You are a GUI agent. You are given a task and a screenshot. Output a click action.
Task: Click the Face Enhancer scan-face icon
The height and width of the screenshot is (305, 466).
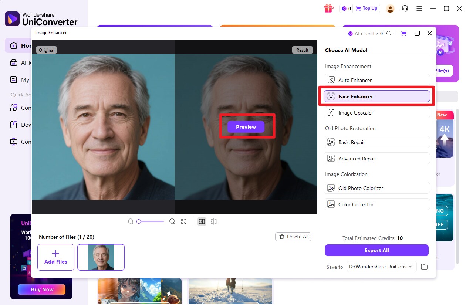[331, 96]
